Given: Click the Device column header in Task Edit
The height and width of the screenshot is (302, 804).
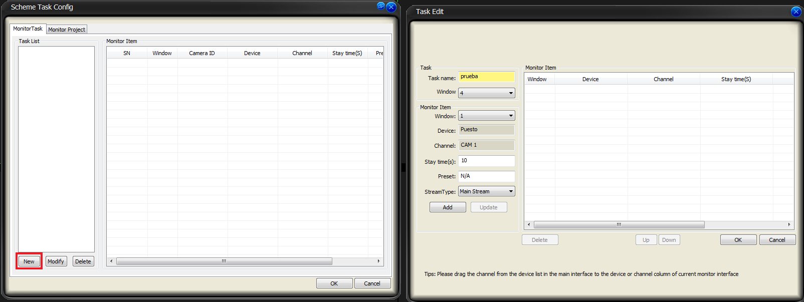Looking at the screenshot, I should (590, 79).
